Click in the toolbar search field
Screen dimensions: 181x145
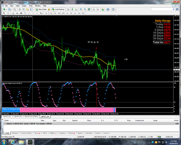pos(162,9)
